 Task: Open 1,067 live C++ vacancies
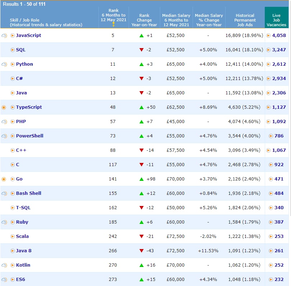pos(279,150)
